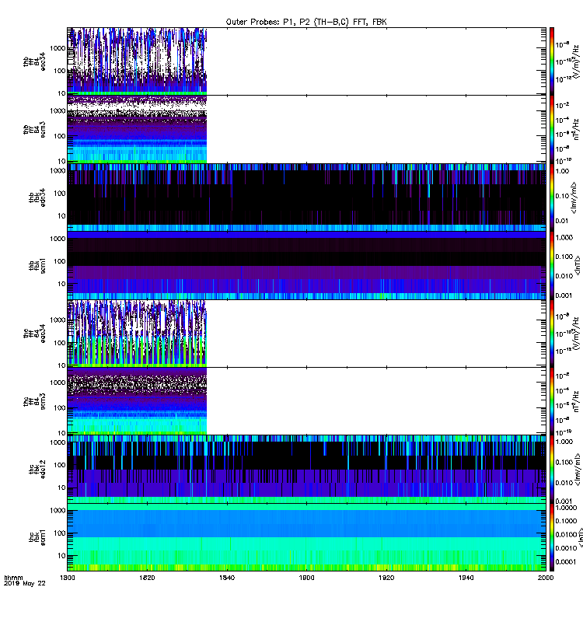Click the 1920 time axis label
The image size is (583, 622).
(x=386, y=578)
